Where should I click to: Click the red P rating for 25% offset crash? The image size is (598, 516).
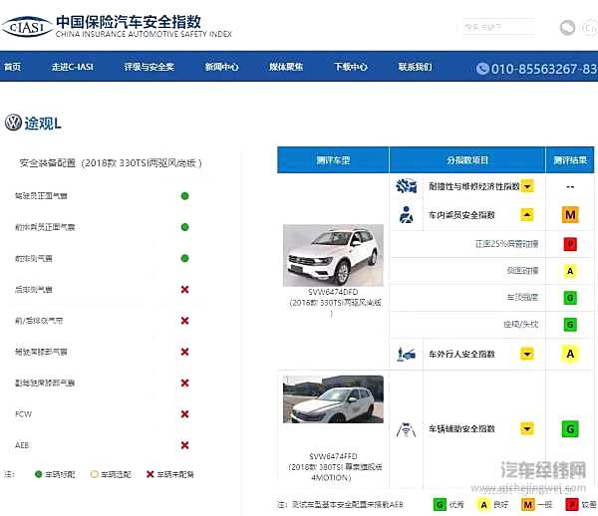coord(570,244)
